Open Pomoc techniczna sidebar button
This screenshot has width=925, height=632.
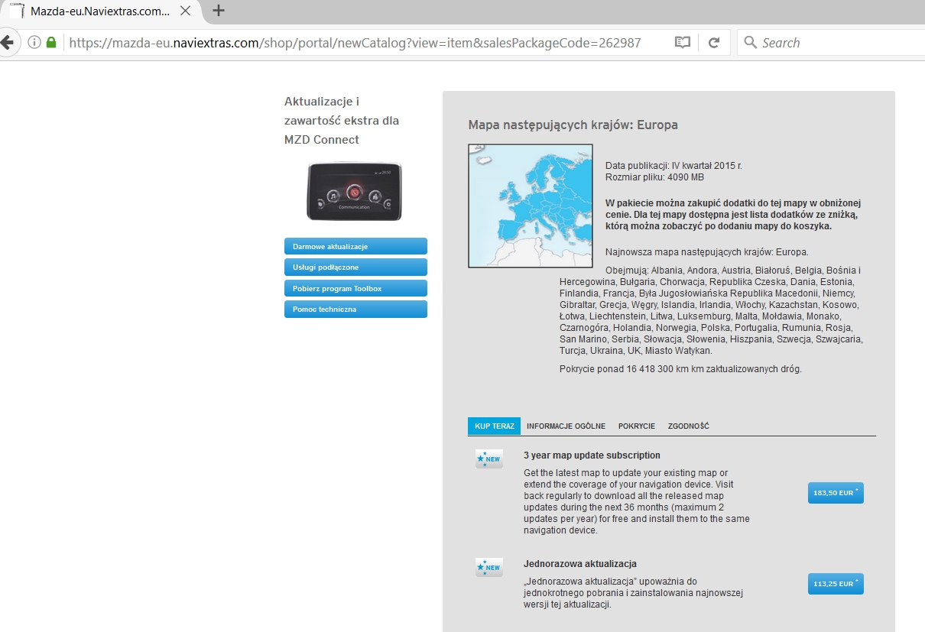(x=355, y=310)
